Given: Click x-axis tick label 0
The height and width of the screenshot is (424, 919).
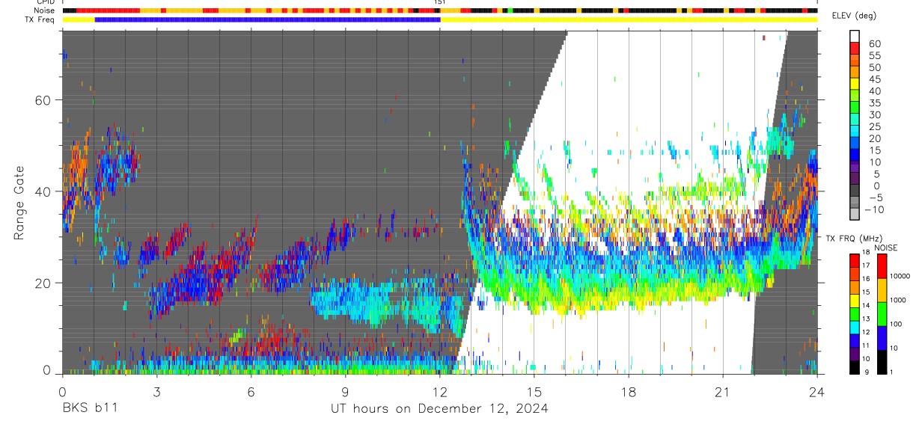Looking at the screenshot, I should click(x=61, y=392).
